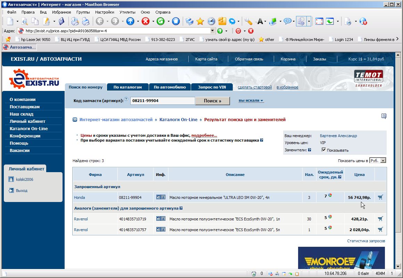Open the "Статистика запросов" link
Screen dimensions: 403x278
[366, 241]
